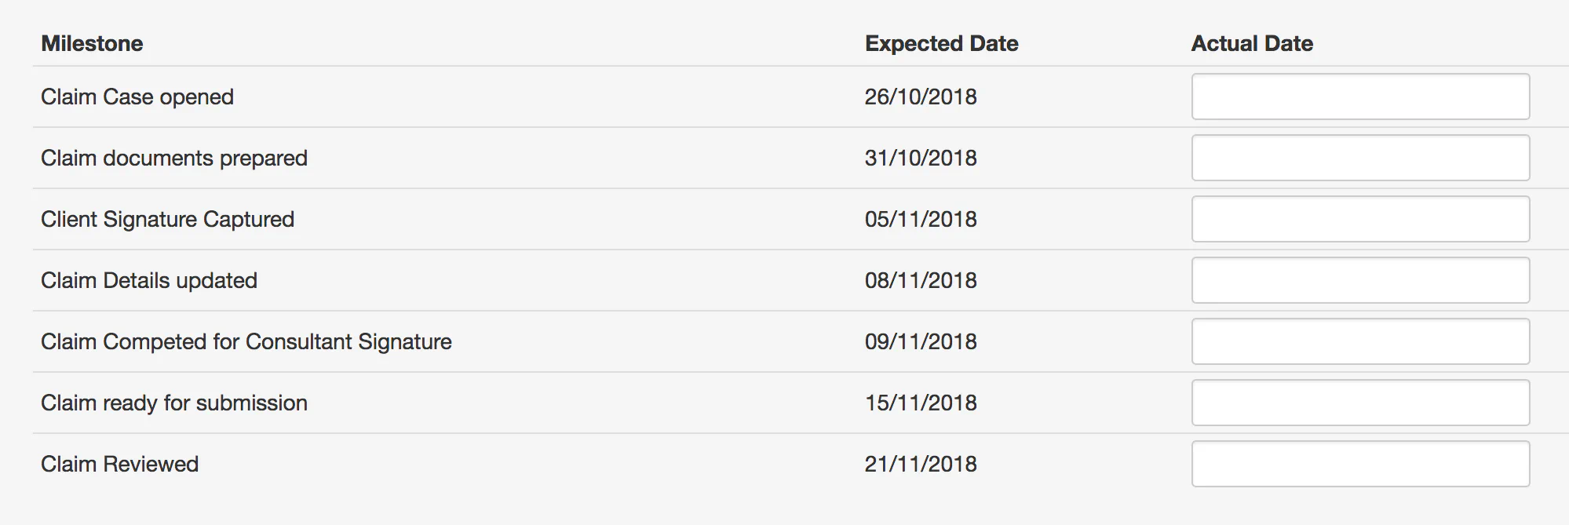This screenshot has width=1569, height=525.
Task: Click Actual Date field for Claim ready for submission
Action: tap(1360, 403)
